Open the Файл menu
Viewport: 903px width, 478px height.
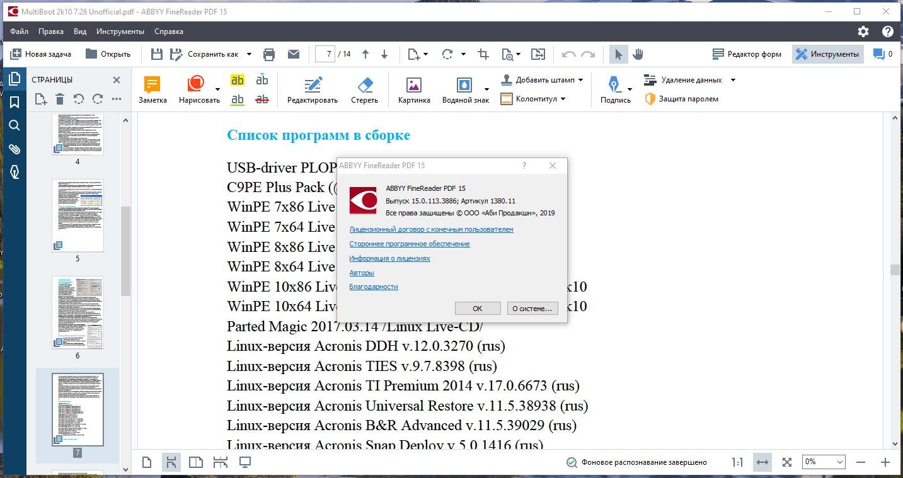pyautogui.click(x=19, y=31)
